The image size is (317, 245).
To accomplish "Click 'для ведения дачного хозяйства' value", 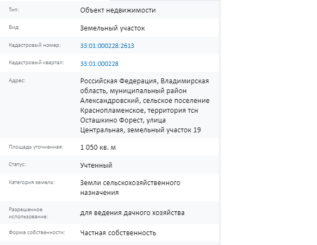I will click(x=132, y=213).
